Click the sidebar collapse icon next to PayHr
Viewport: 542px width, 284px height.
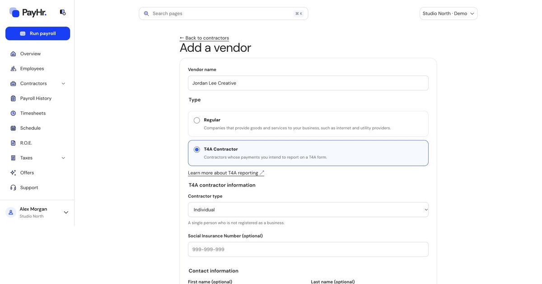tap(63, 13)
